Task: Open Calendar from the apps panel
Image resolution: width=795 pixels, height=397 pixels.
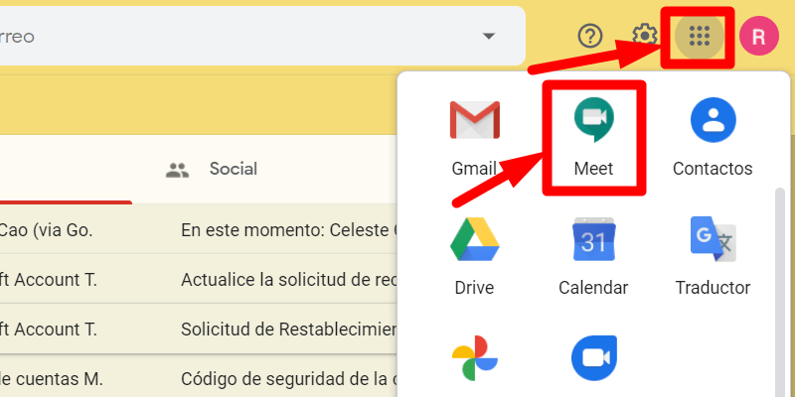Action: tap(593, 257)
